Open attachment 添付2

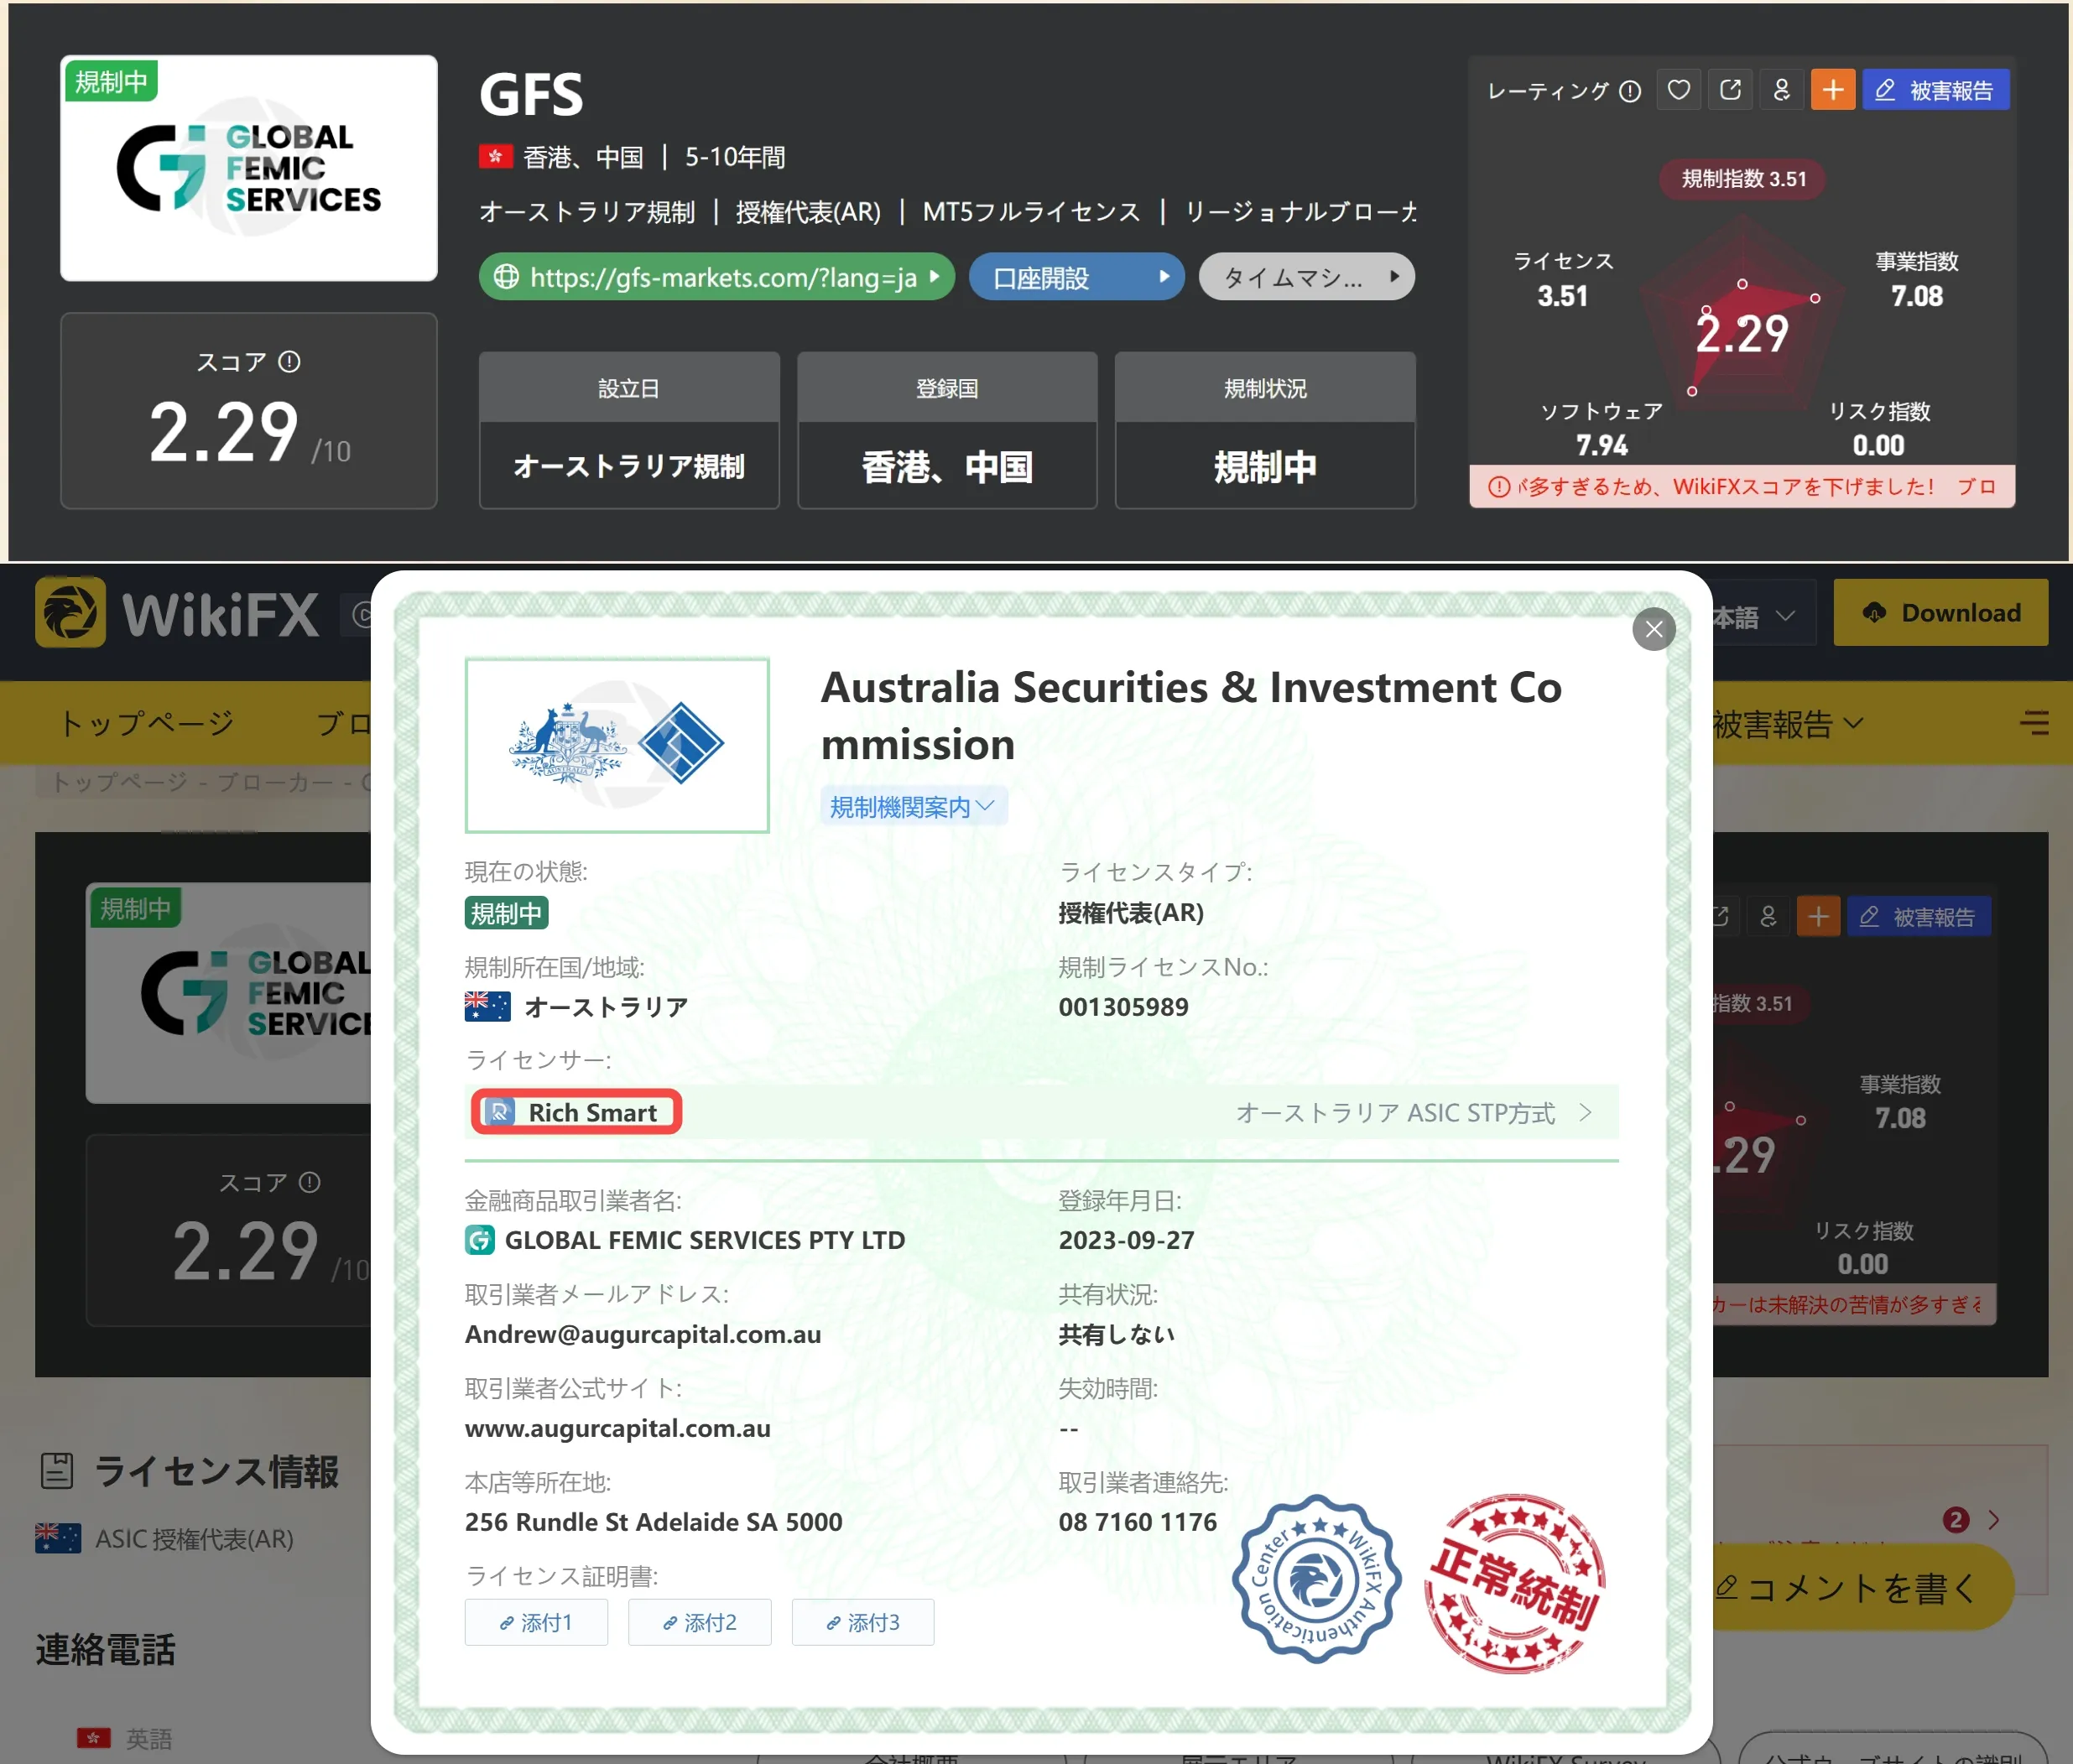(x=699, y=1622)
